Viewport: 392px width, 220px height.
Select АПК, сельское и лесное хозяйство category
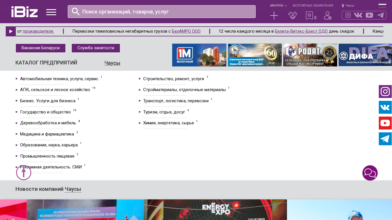[x=55, y=90]
